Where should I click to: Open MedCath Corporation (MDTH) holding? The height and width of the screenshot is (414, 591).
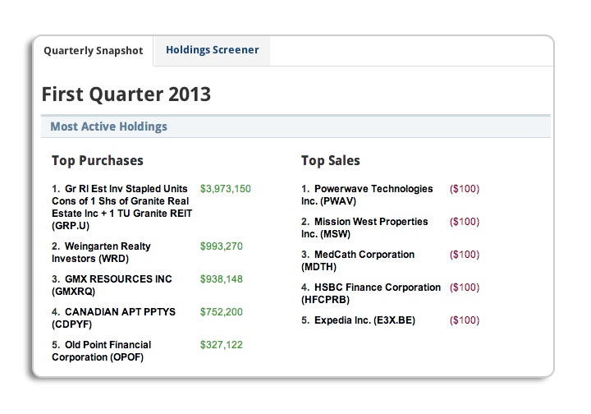pyautogui.click(x=358, y=260)
